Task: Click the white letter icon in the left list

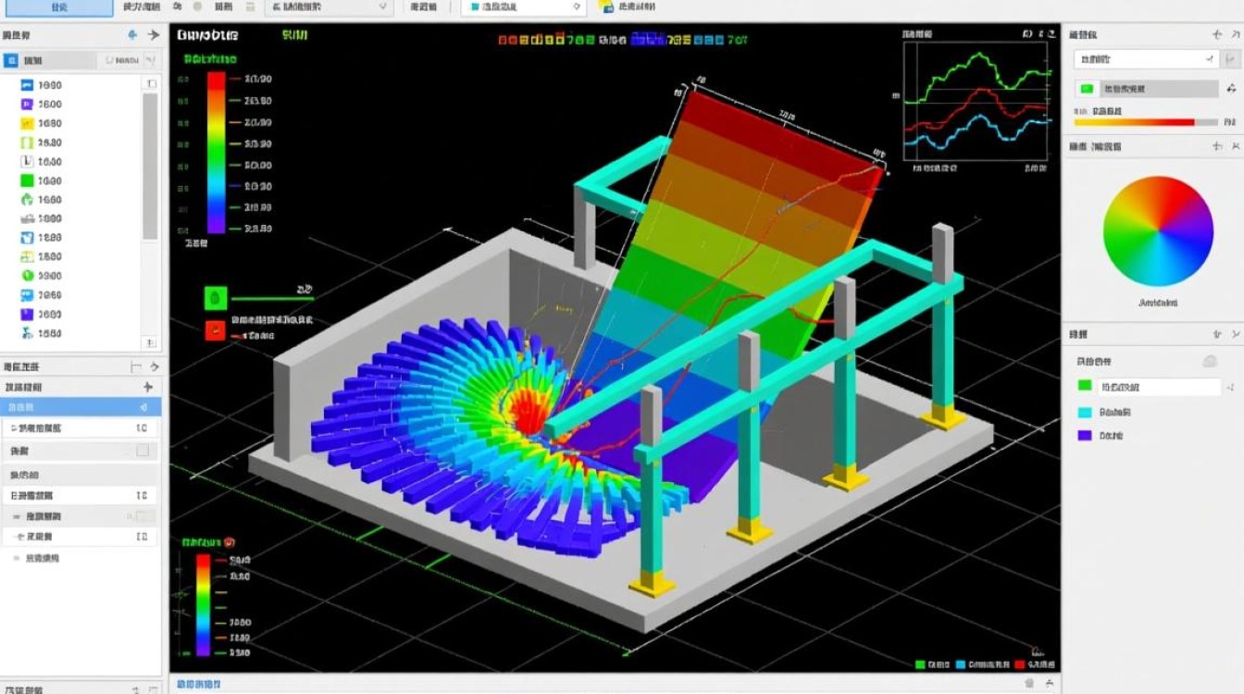Action: (27, 162)
